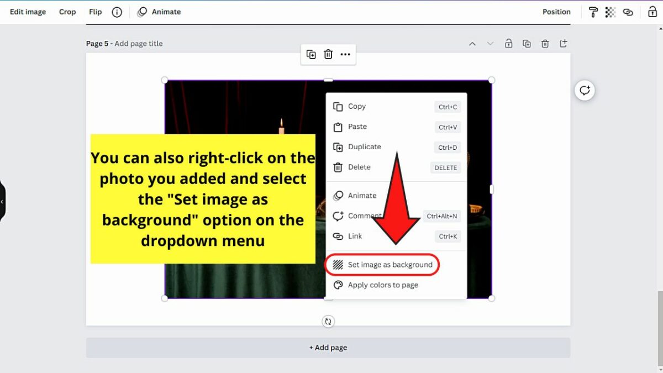
Task: Choose Comment from the context menu
Action: pos(396,216)
